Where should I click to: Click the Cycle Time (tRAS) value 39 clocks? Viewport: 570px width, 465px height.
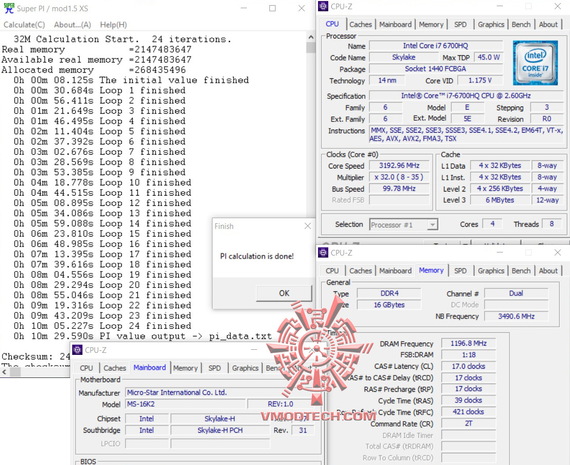[x=468, y=400]
